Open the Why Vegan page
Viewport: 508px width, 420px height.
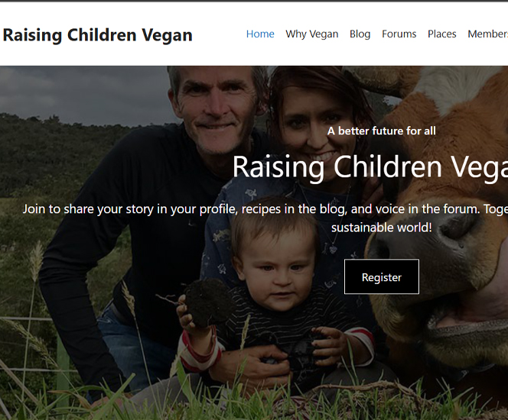[x=311, y=34]
